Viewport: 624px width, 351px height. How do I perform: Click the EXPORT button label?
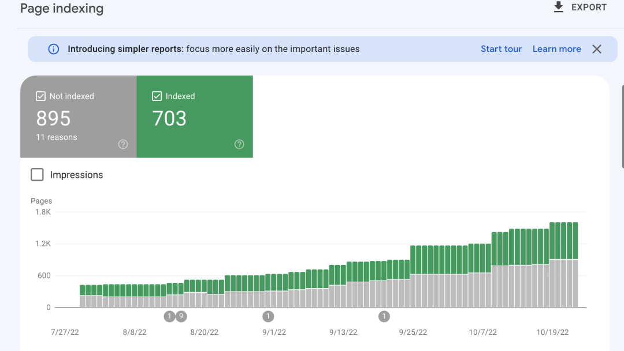pos(589,8)
